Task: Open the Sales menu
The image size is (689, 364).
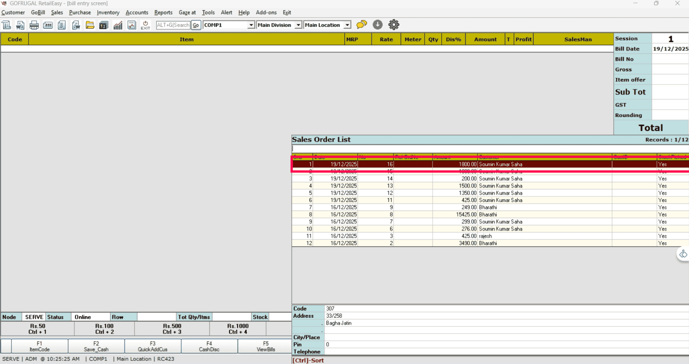Action: (57, 13)
